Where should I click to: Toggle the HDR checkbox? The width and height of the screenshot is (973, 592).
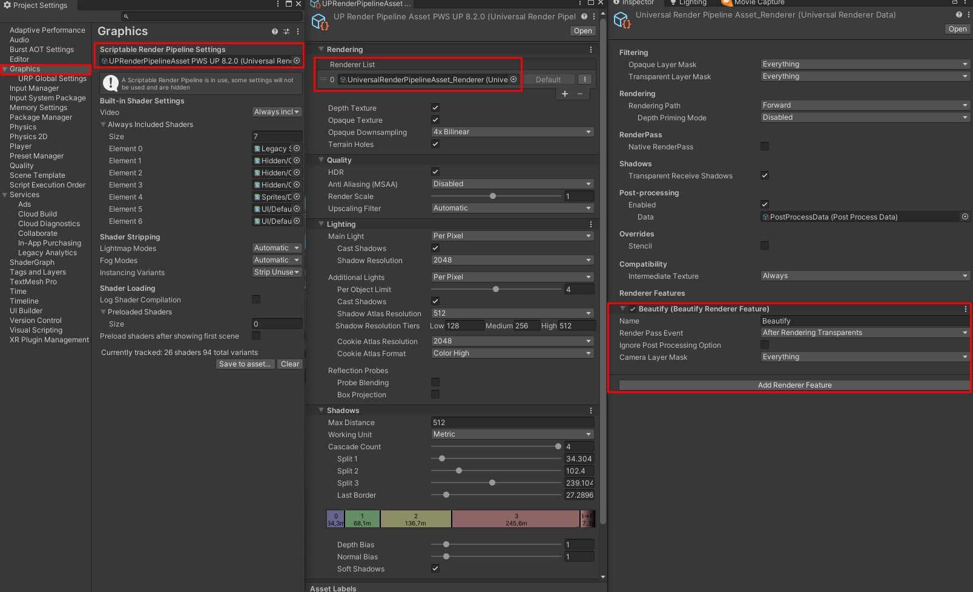(435, 172)
